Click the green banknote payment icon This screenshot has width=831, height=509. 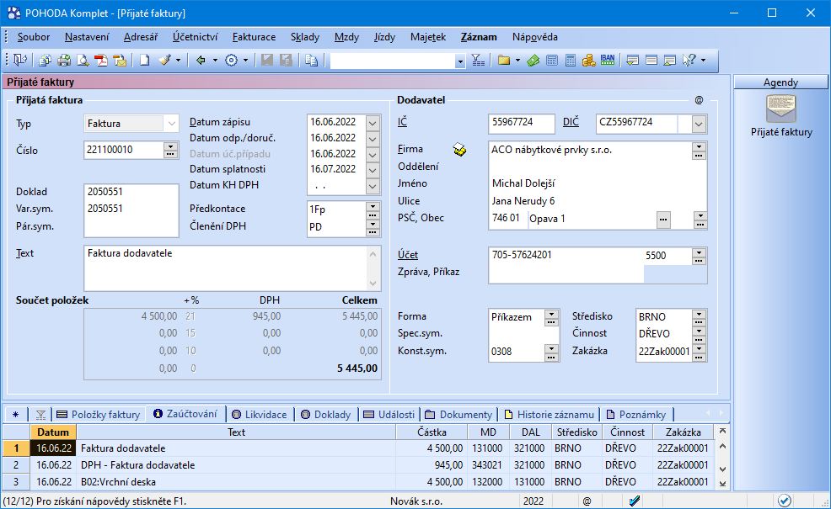[533, 61]
